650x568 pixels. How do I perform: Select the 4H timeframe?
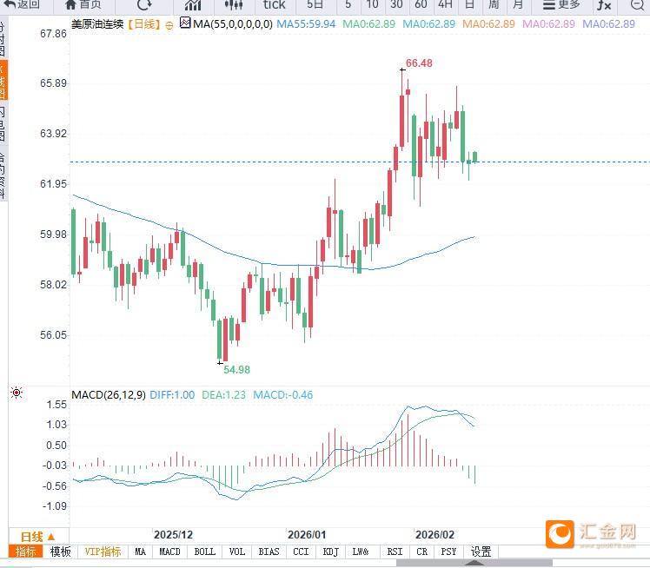[445, 4]
